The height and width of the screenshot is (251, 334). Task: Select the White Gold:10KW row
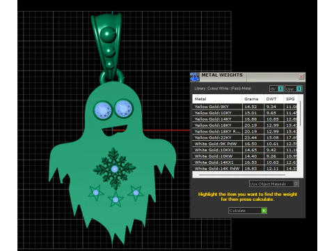[x=245, y=156]
